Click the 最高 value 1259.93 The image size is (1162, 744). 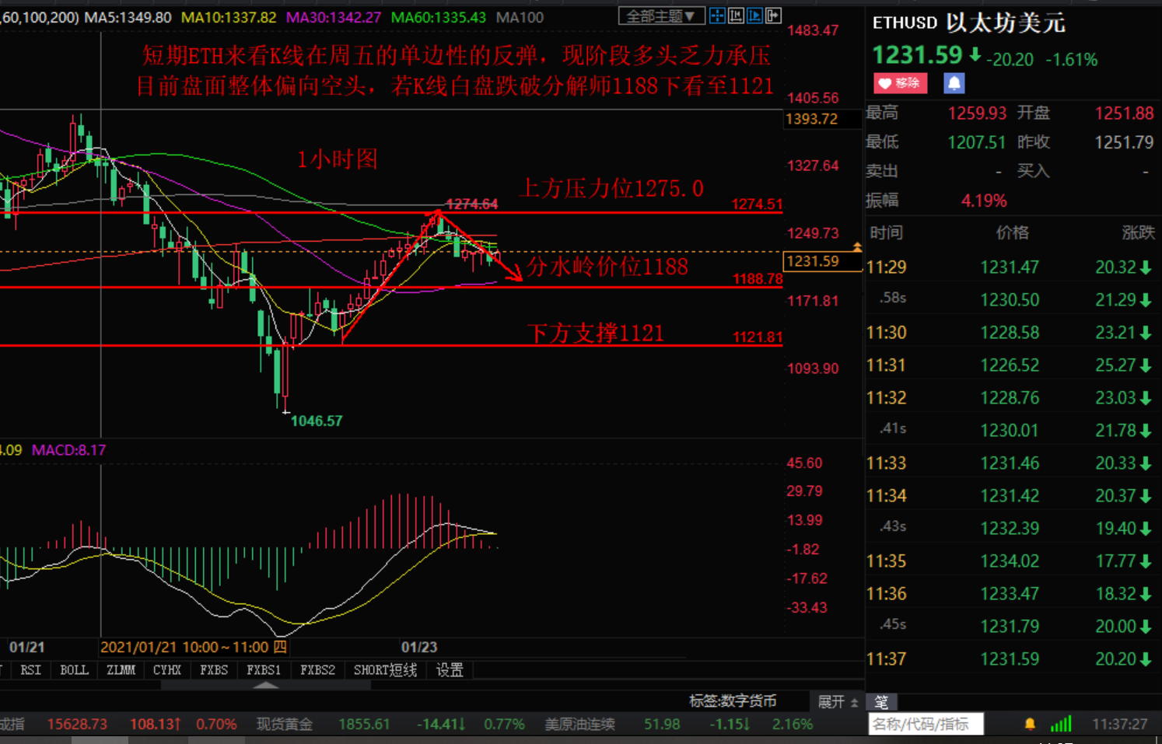977,114
